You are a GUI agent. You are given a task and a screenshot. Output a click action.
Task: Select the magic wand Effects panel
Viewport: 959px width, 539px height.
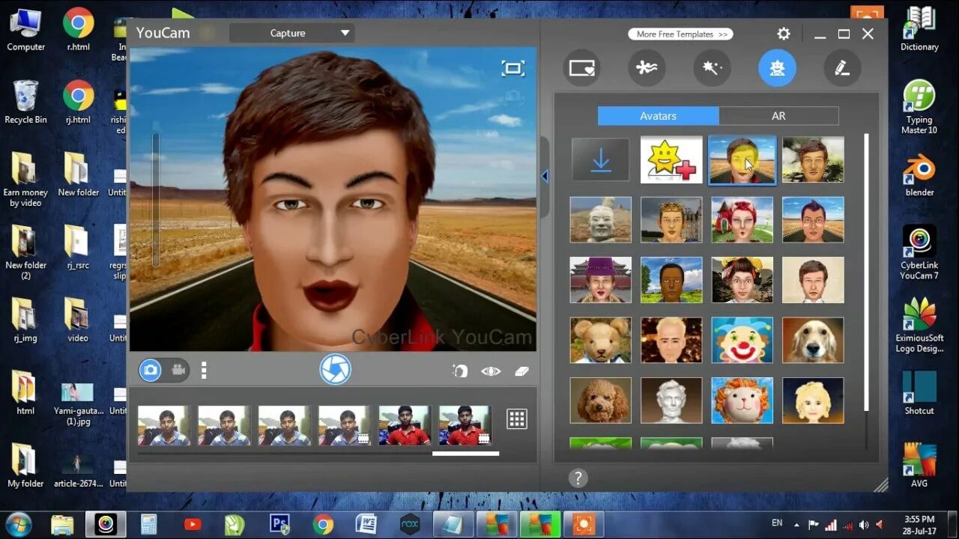click(x=712, y=67)
